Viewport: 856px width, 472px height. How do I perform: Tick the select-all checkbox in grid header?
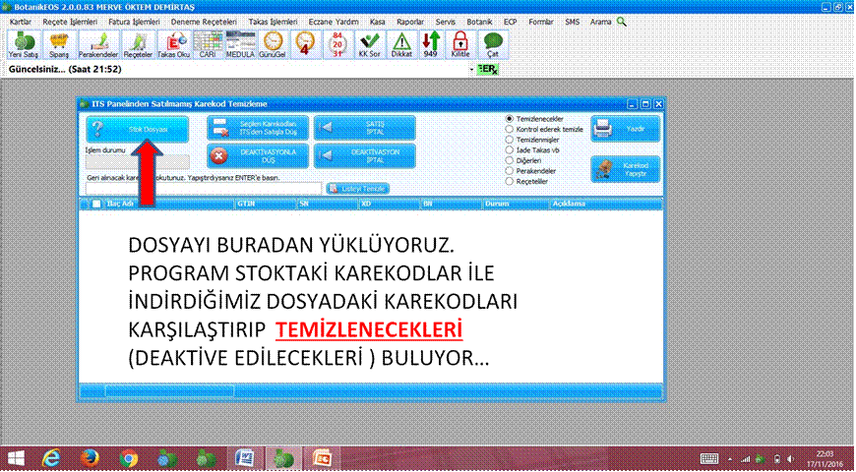tap(95, 205)
